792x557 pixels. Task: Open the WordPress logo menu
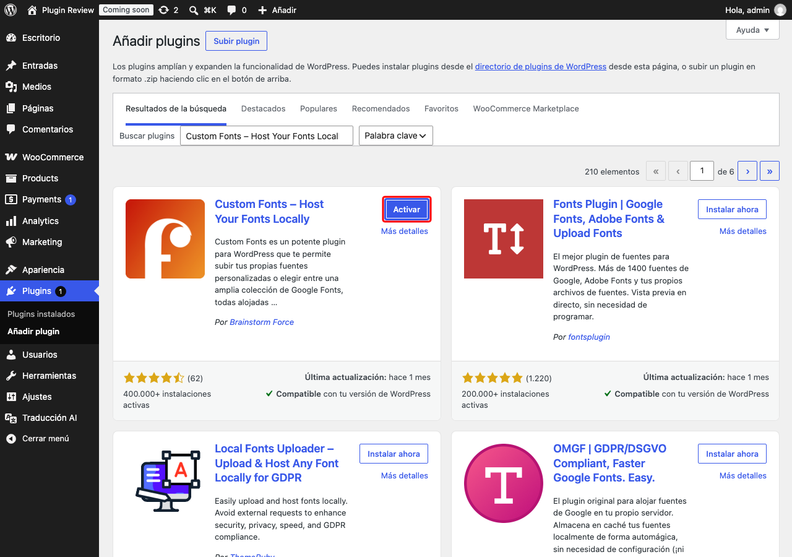[11, 10]
